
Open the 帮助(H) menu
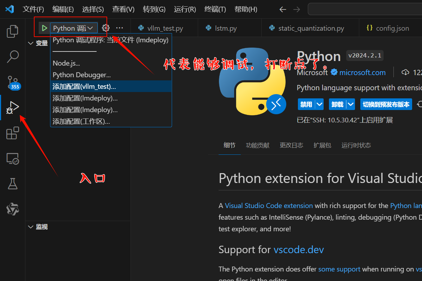click(x=246, y=10)
